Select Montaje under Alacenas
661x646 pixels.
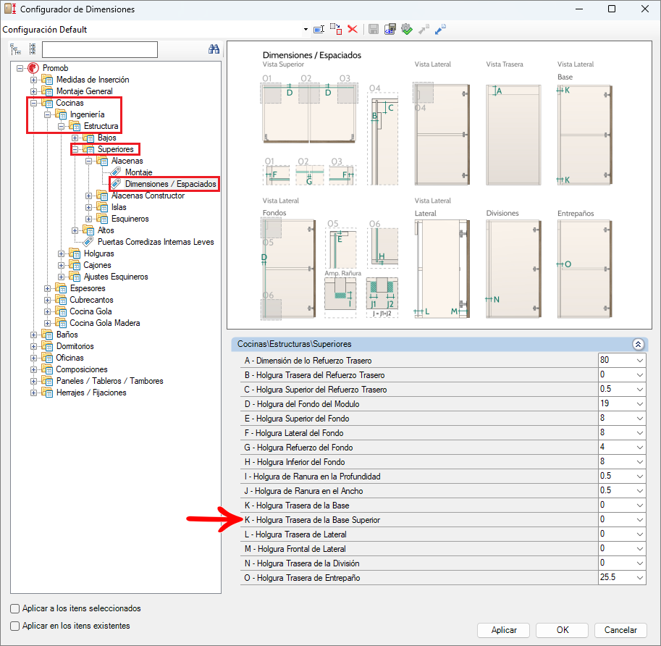pos(138,172)
